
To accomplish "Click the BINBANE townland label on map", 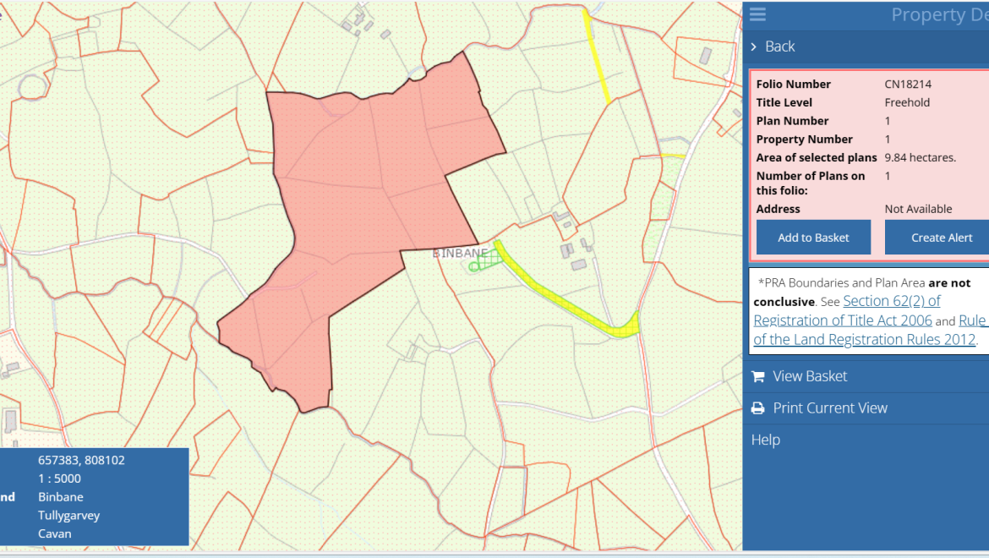I will pos(460,253).
